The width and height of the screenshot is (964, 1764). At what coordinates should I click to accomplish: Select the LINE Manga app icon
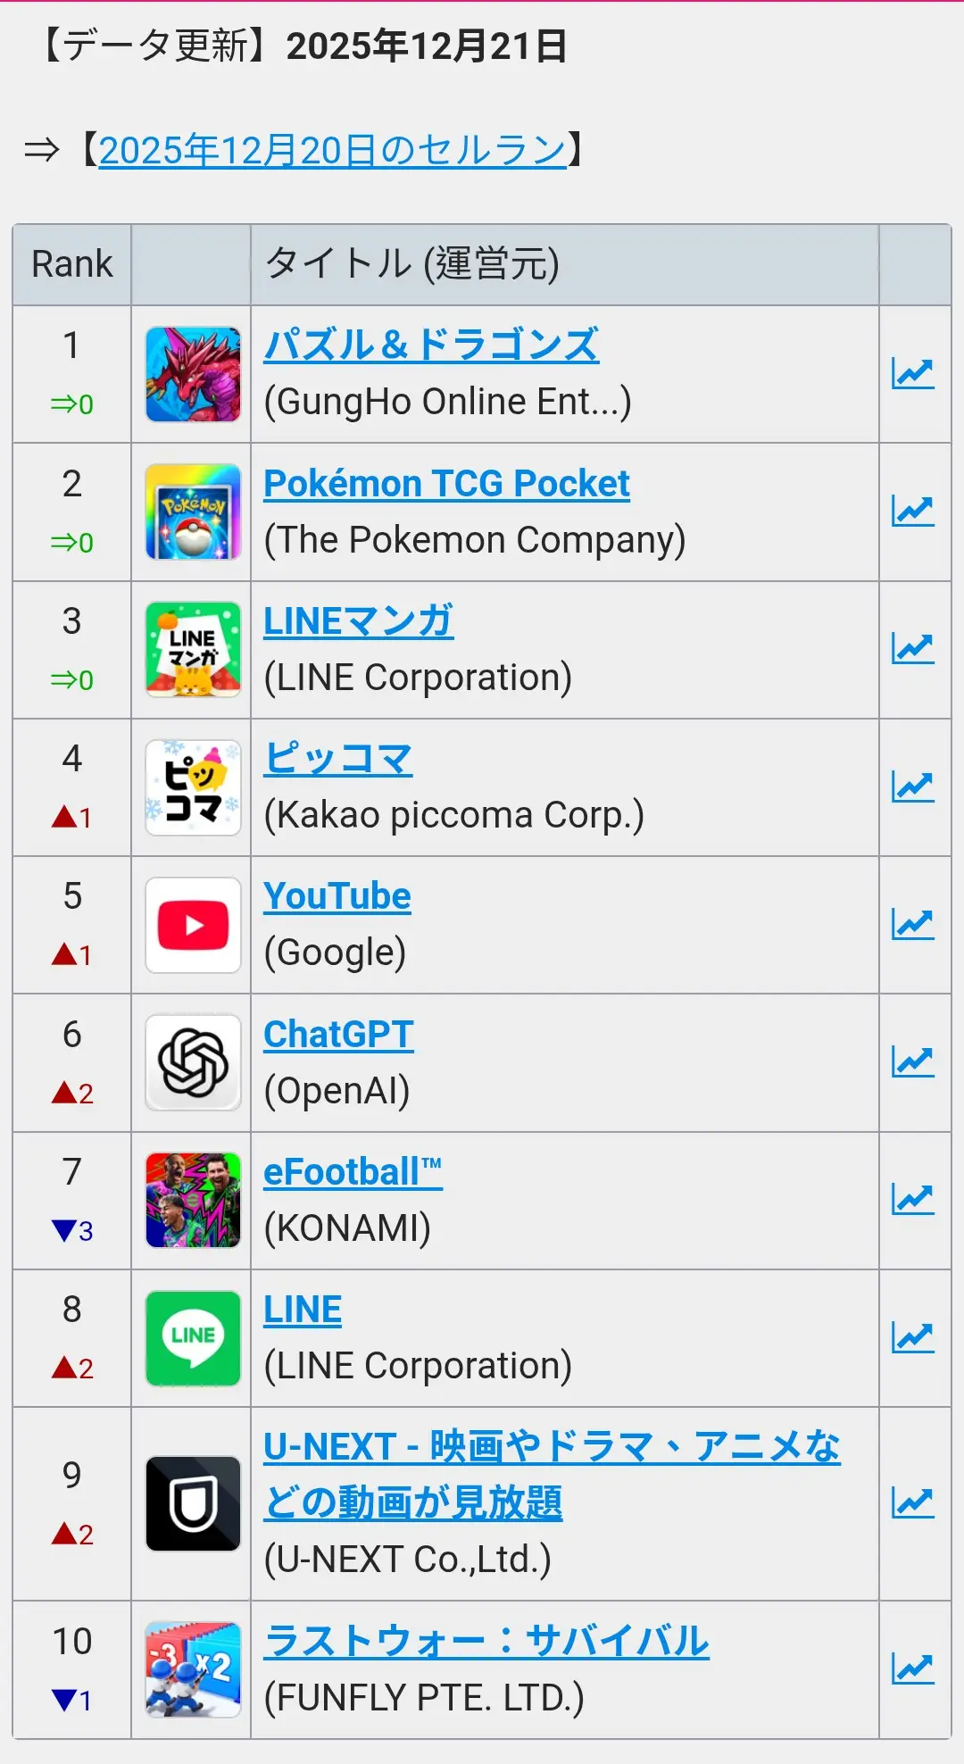point(193,649)
